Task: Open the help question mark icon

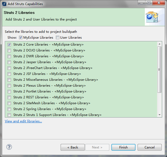Action: pos(9,147)
